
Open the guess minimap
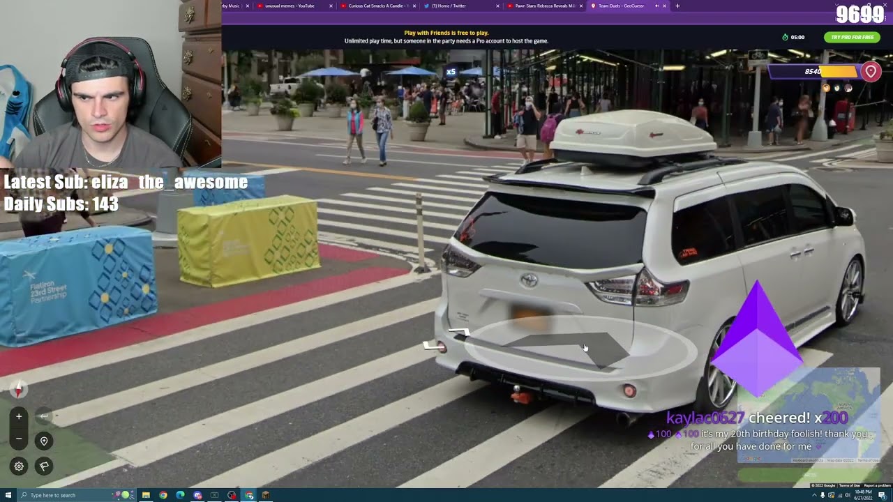coord(809,416)
